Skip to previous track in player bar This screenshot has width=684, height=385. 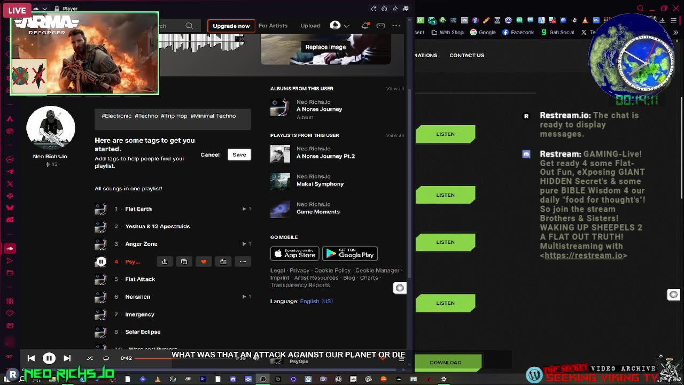[31, 358]
